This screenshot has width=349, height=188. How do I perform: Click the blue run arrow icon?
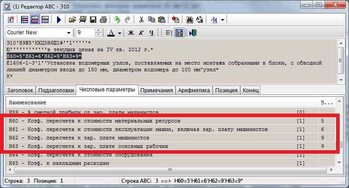pos(59,20)
